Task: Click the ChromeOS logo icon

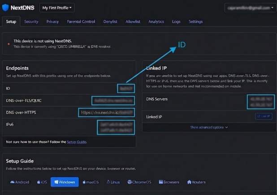Action: click(130, 182)
